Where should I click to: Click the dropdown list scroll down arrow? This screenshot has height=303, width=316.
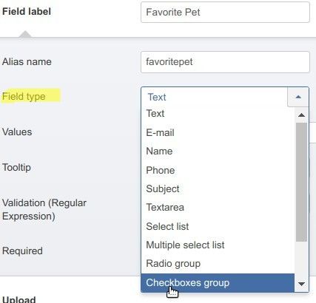[301, 284]
